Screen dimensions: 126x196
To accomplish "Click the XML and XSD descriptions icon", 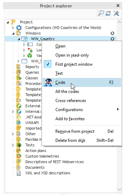I will (x=19, y=173).
